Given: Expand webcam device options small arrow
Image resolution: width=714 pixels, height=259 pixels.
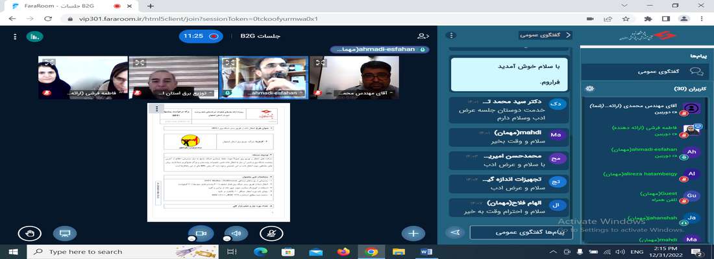Looking at the screenshot, I should pyautogui.click(x=191, y=240).
